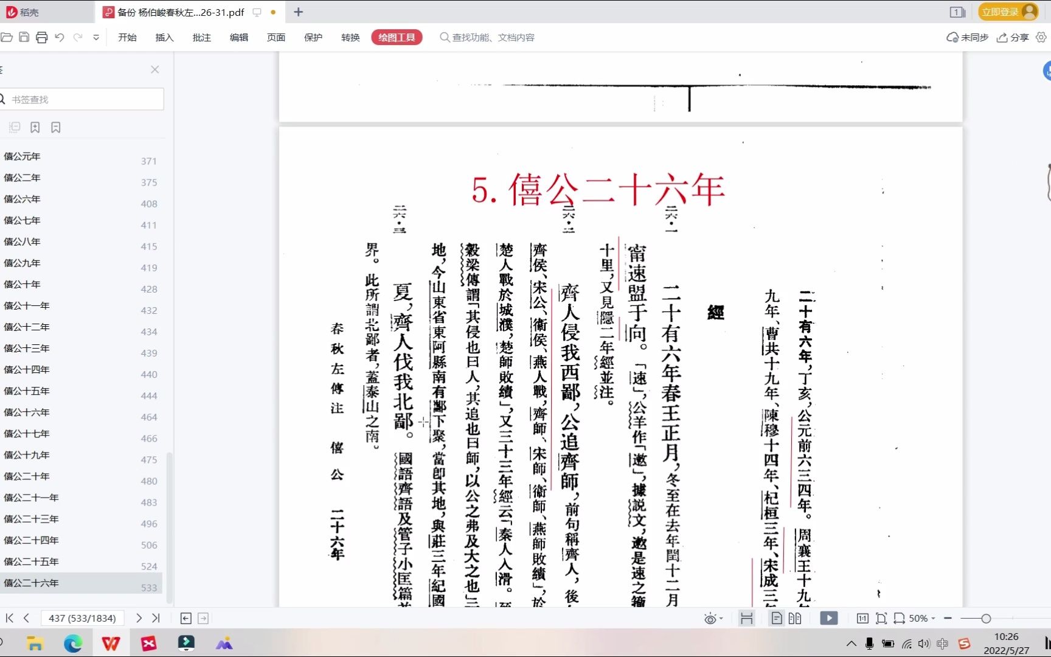Toggle continuous scrolling page mode
The image size is (1051, 657).
pos(746,618)
